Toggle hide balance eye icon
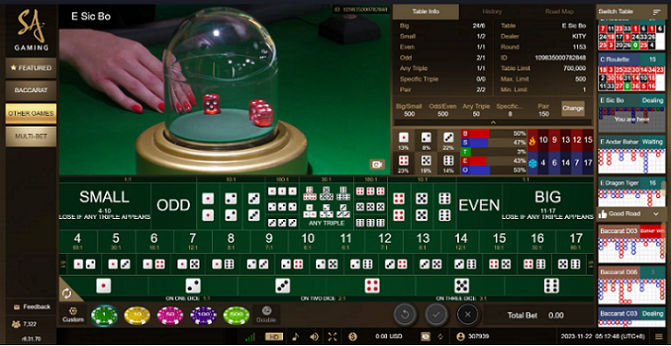The image size is (671, 346). pyautogui.click(x=426, y=337)
